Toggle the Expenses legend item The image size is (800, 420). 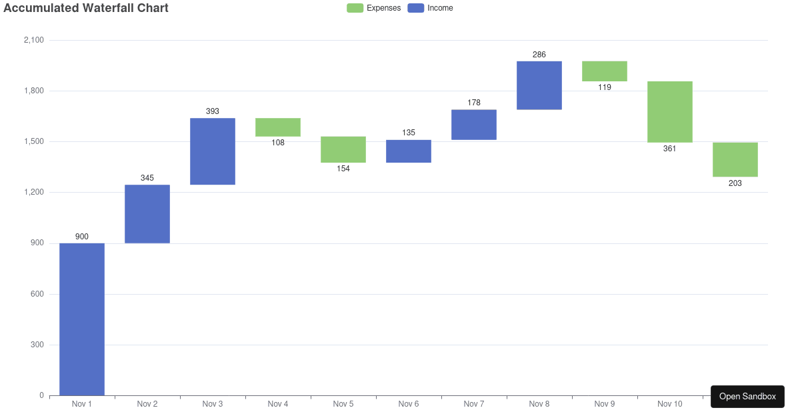click(384, 8)
